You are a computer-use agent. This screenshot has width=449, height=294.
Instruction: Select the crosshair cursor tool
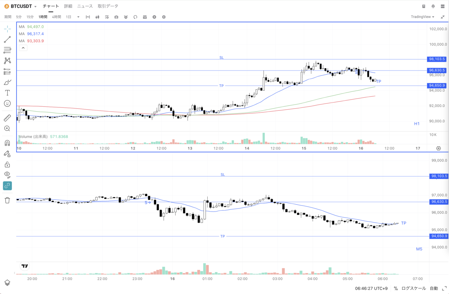pyautogui.click(x=7, y=29)
